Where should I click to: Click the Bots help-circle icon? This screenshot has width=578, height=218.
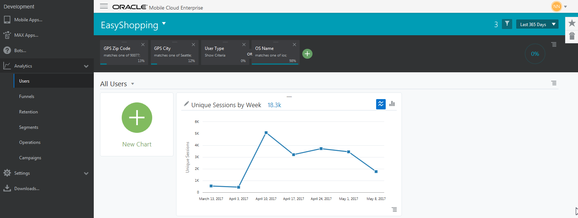[7, 51]
